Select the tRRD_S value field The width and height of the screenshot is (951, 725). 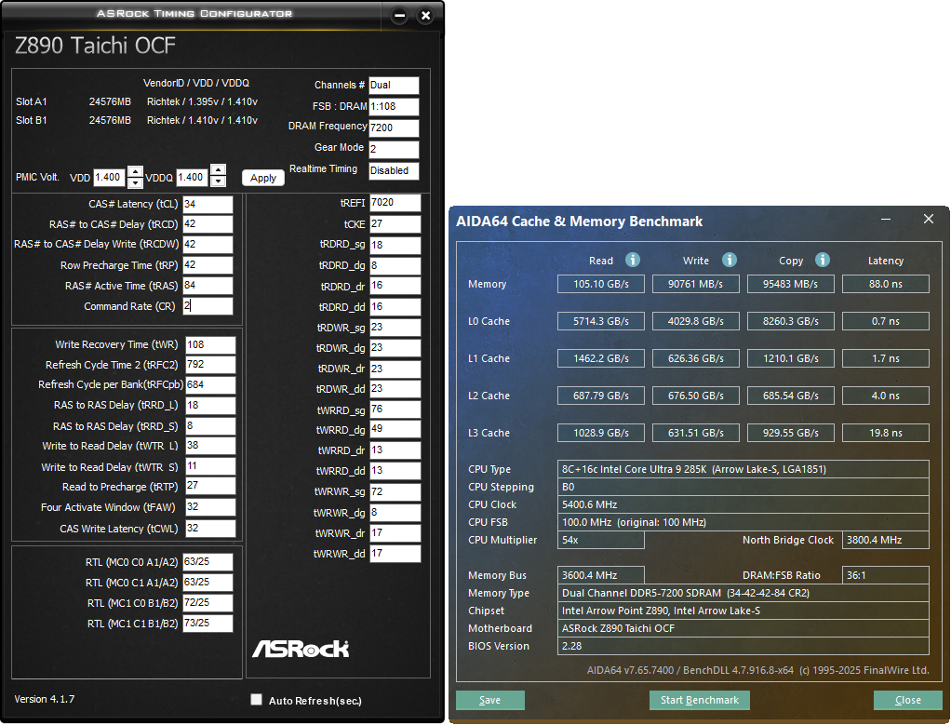coord(210,426)
